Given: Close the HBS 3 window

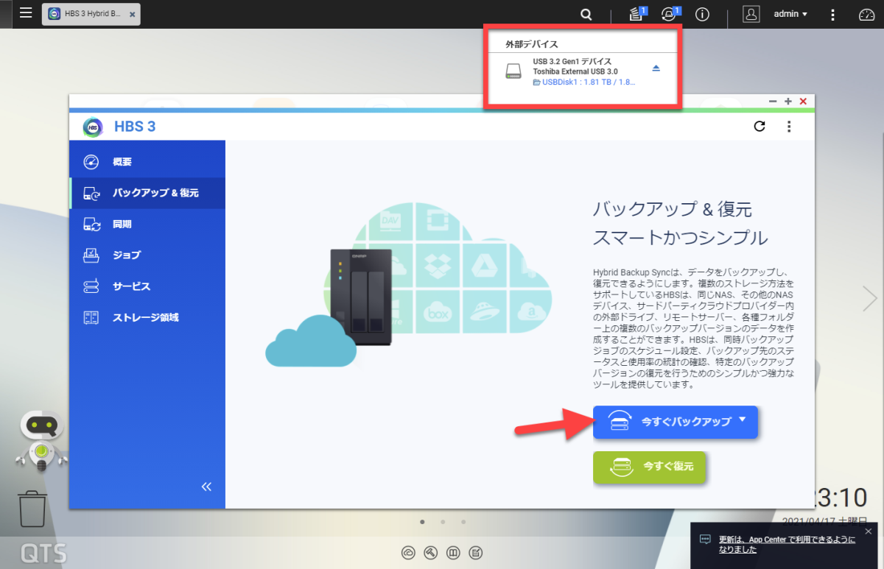Looking at the screenshot, I should pyautogui.click(x=803, y=101).
